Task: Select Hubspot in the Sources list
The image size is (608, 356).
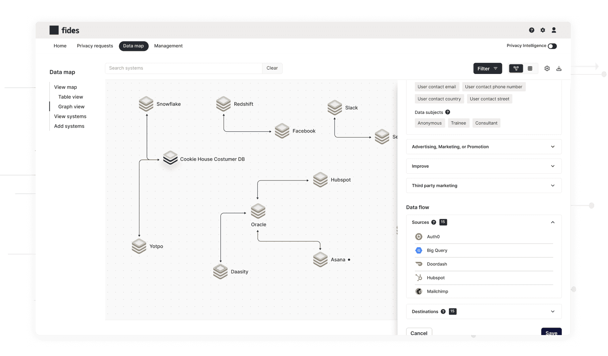Action: tap(484, 278)
